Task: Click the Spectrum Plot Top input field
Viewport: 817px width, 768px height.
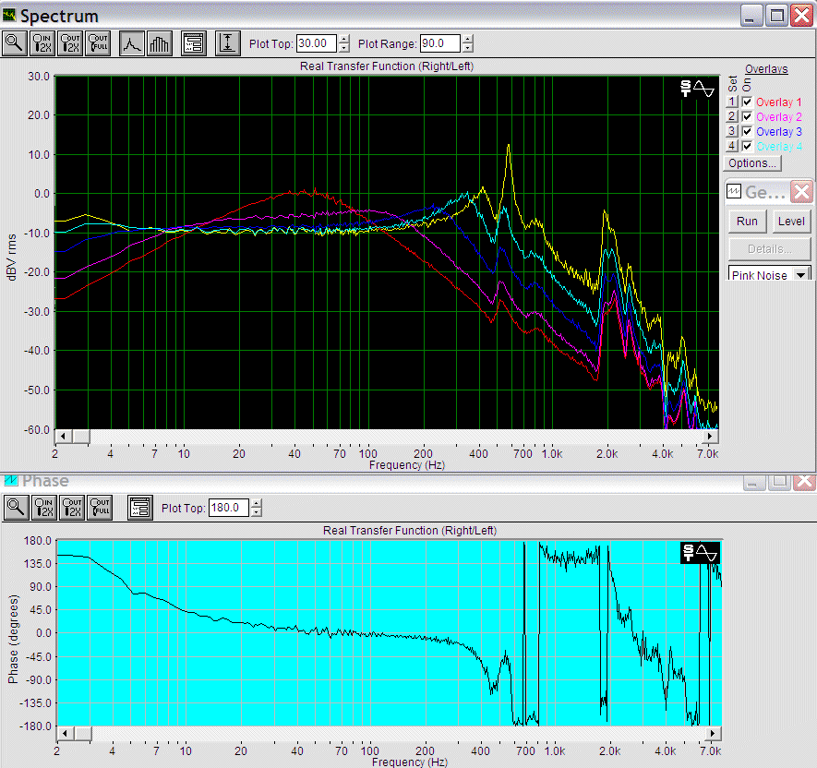Action: 317,43
